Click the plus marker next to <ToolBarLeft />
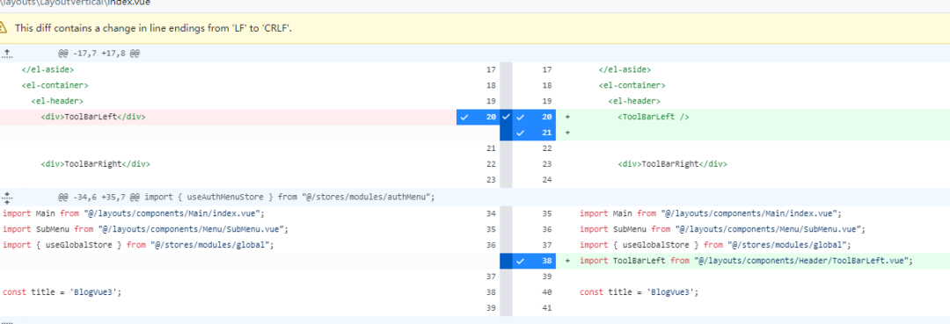The image size is (950, 324). 567,118
